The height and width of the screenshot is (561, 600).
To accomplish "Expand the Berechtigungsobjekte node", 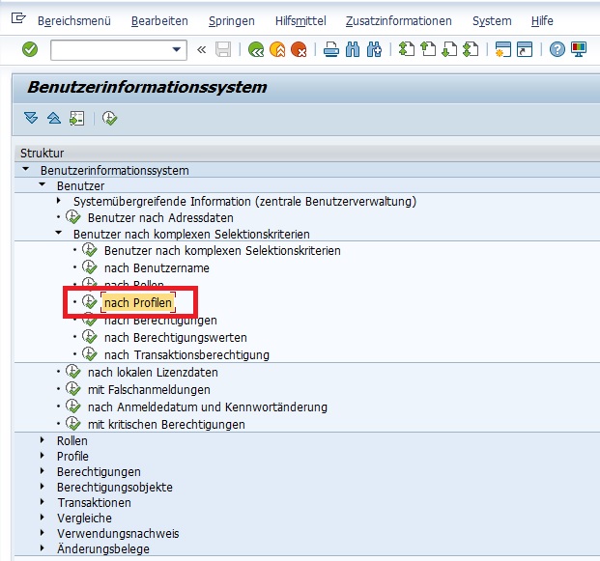I will point(43,486).
